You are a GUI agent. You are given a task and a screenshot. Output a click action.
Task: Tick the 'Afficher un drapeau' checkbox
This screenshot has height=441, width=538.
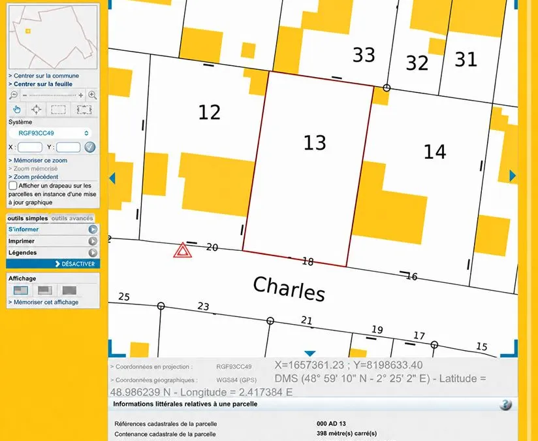[13, 186]
